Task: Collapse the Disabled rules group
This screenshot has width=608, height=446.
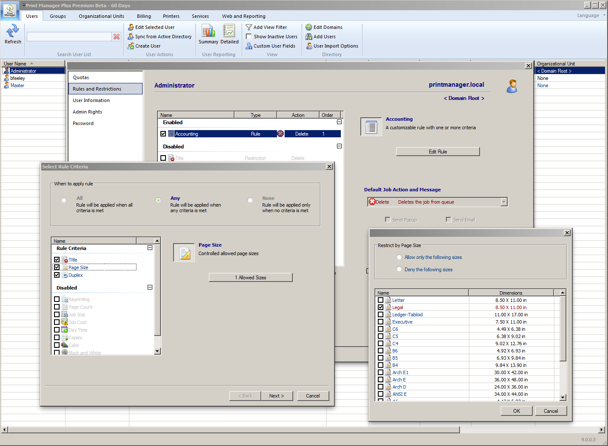Action: click(x=339, y=146)
